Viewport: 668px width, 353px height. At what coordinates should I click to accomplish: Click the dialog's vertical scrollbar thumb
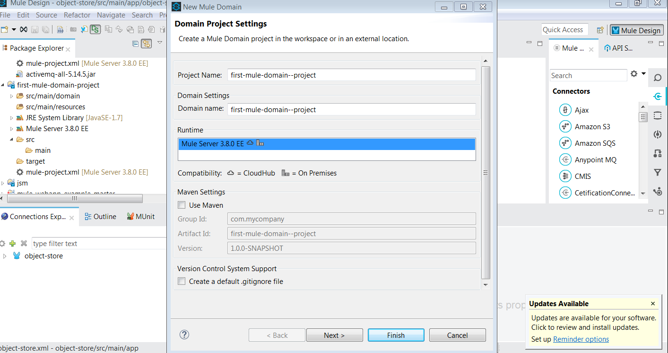point(486,173)
